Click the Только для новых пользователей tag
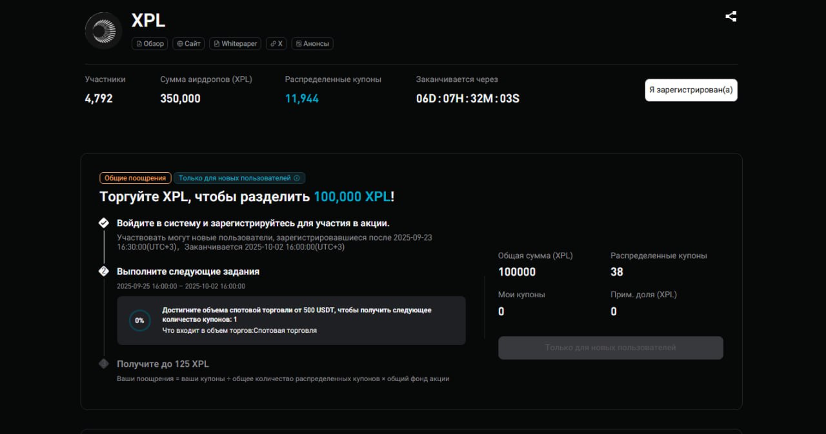 [x=235, y=178]
